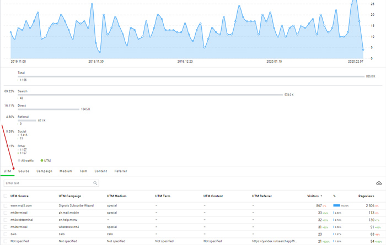Click the UTM Term column header
The height and width of the screenshot is (245, 386).
(163, 196)
